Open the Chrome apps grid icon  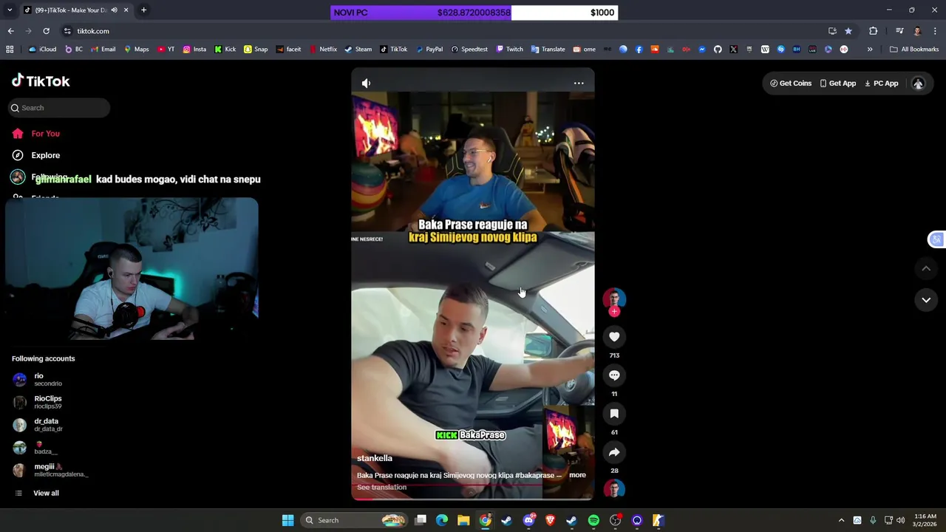[10, 50]
